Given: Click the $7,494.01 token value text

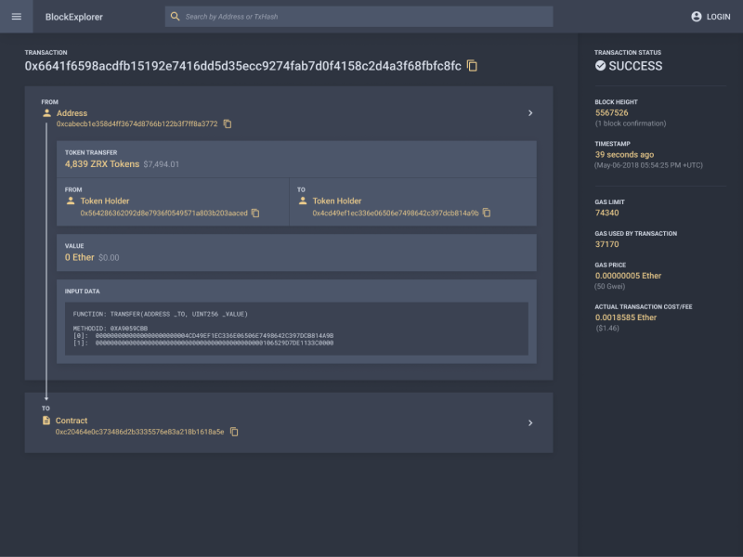Looking at the screenshot, I should pos(161,164).
